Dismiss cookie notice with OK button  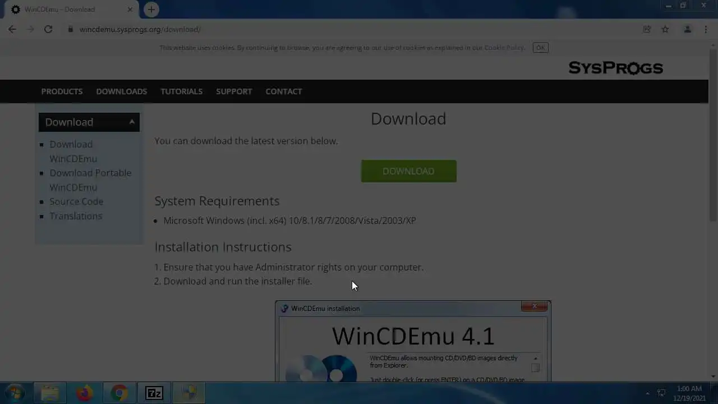click(540, 48)
